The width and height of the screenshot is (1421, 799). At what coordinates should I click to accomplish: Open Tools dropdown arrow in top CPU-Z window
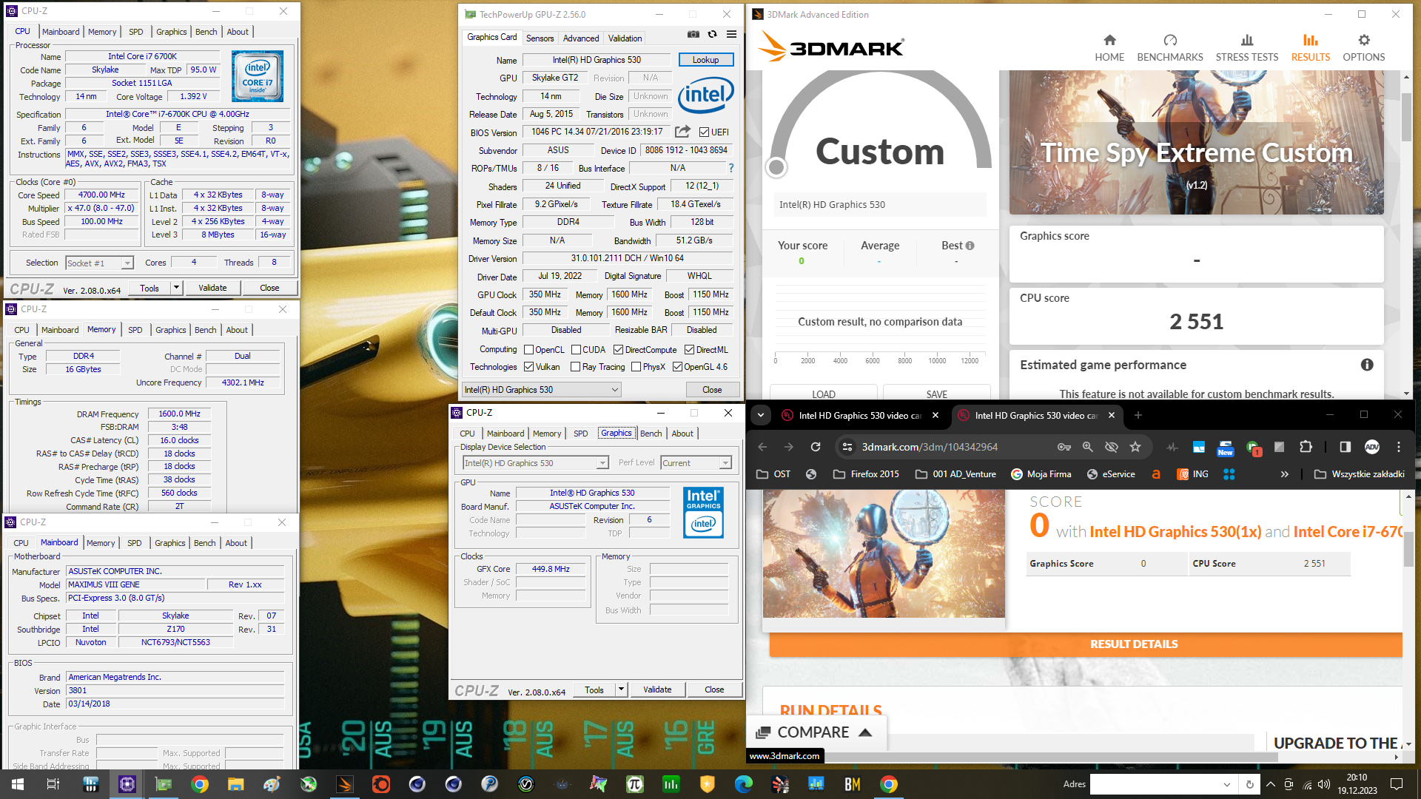(176, 287)
